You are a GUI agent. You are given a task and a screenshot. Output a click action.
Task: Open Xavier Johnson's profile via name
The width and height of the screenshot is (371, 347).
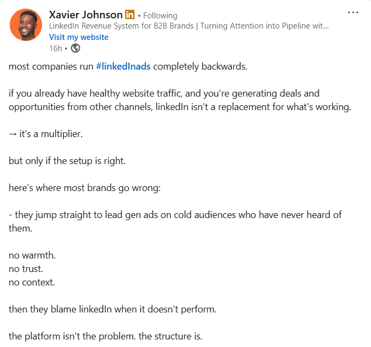(86, 15)
